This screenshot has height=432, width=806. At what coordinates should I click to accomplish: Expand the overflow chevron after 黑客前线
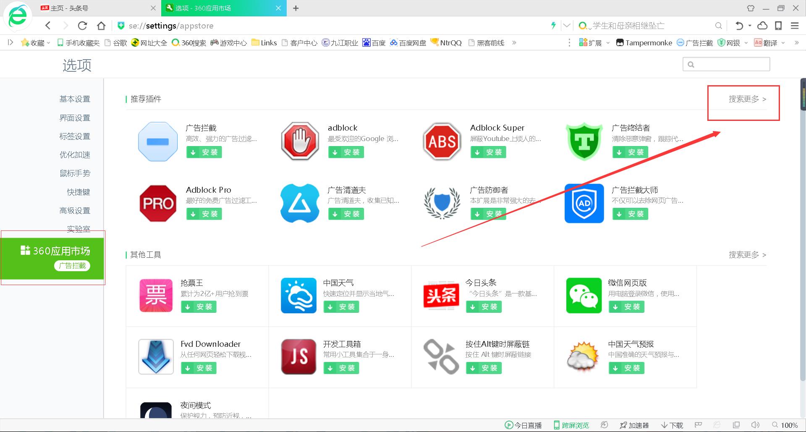(x=514, y=42)
